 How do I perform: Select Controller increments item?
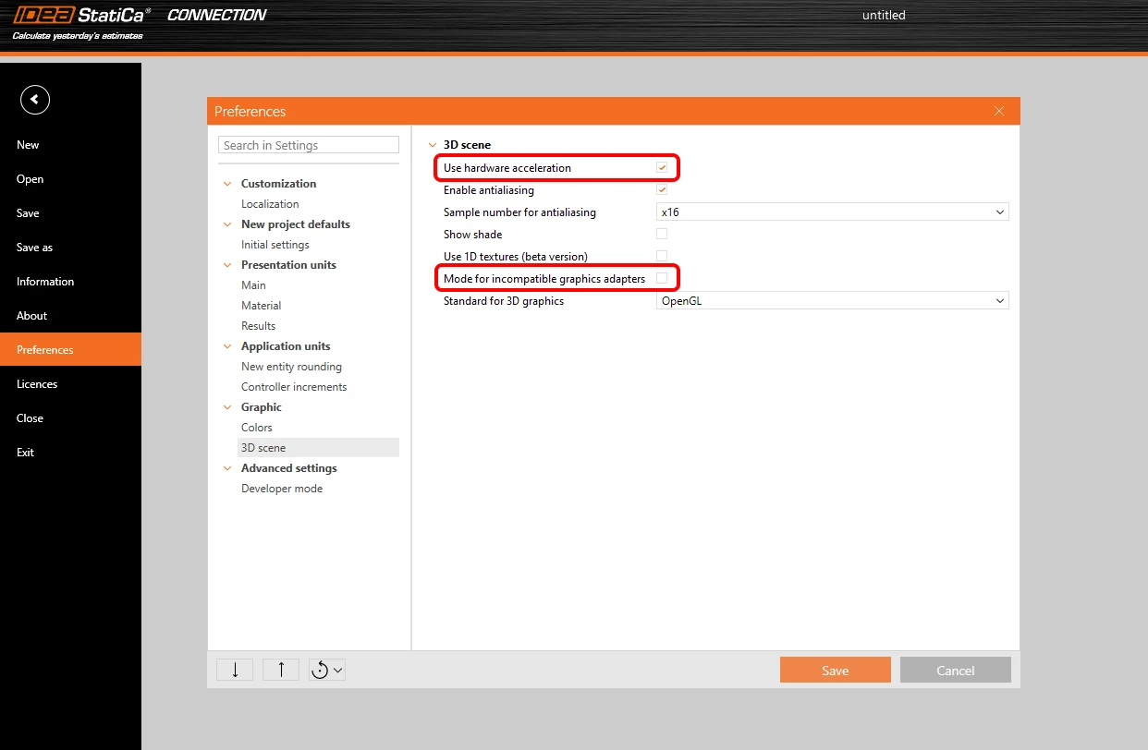(294, 387)
